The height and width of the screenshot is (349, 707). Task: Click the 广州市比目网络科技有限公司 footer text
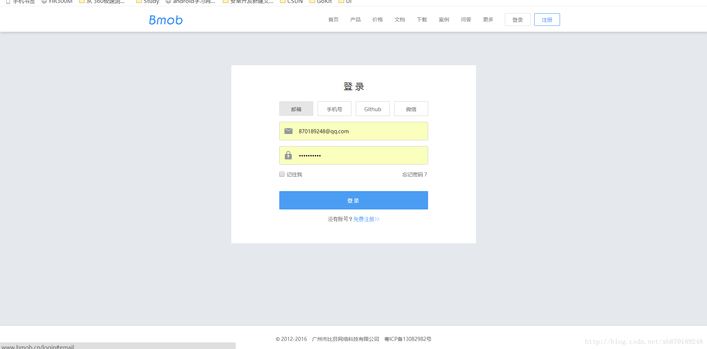point(346,339)
